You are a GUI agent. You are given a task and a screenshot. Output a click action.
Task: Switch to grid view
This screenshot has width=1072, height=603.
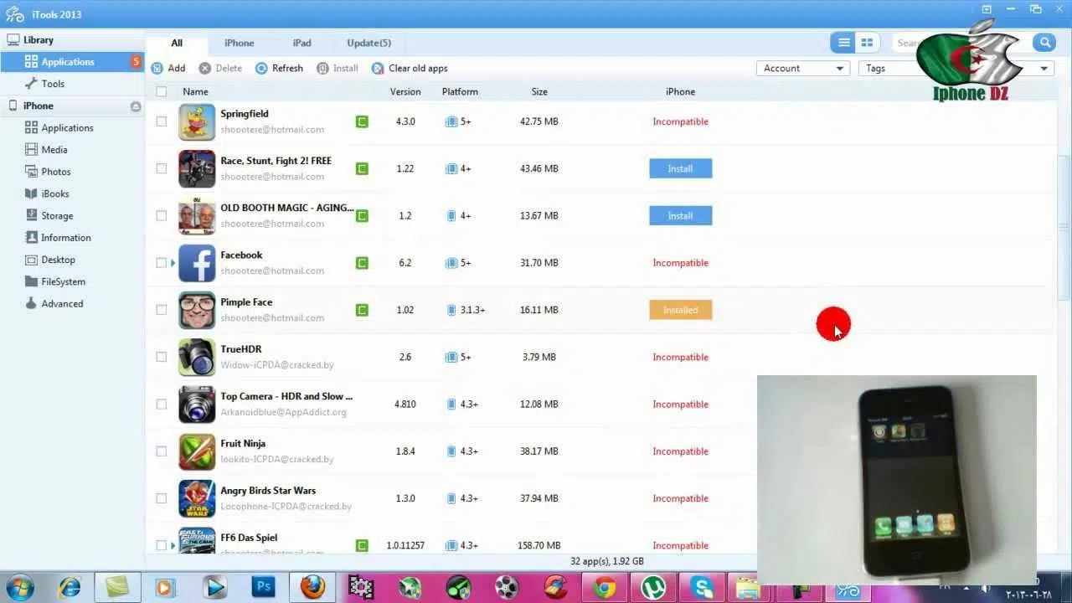pyautogui.click(x=867, y=43)
